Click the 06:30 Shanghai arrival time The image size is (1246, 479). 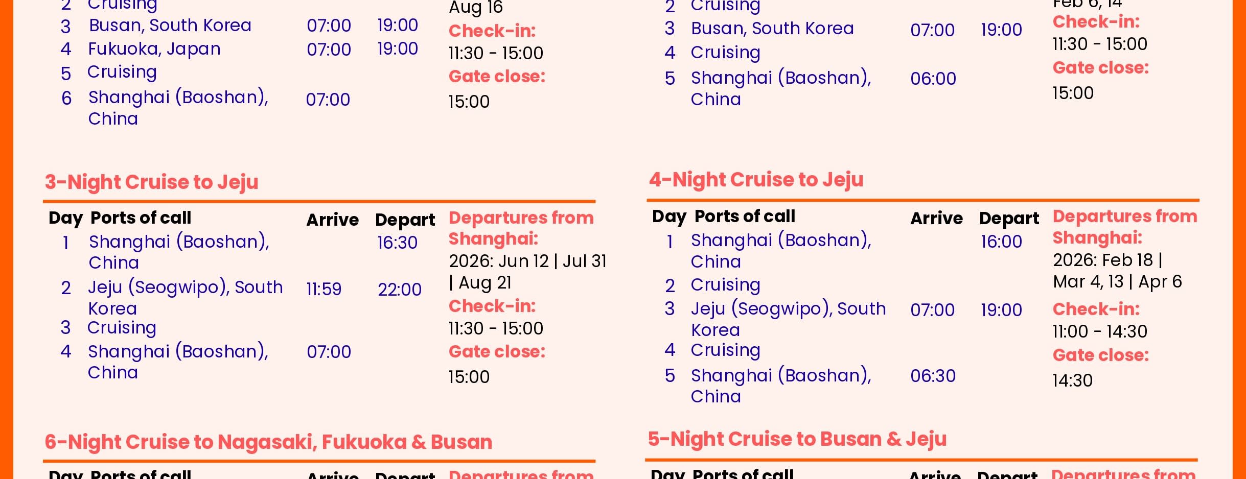tap(933, 376)
